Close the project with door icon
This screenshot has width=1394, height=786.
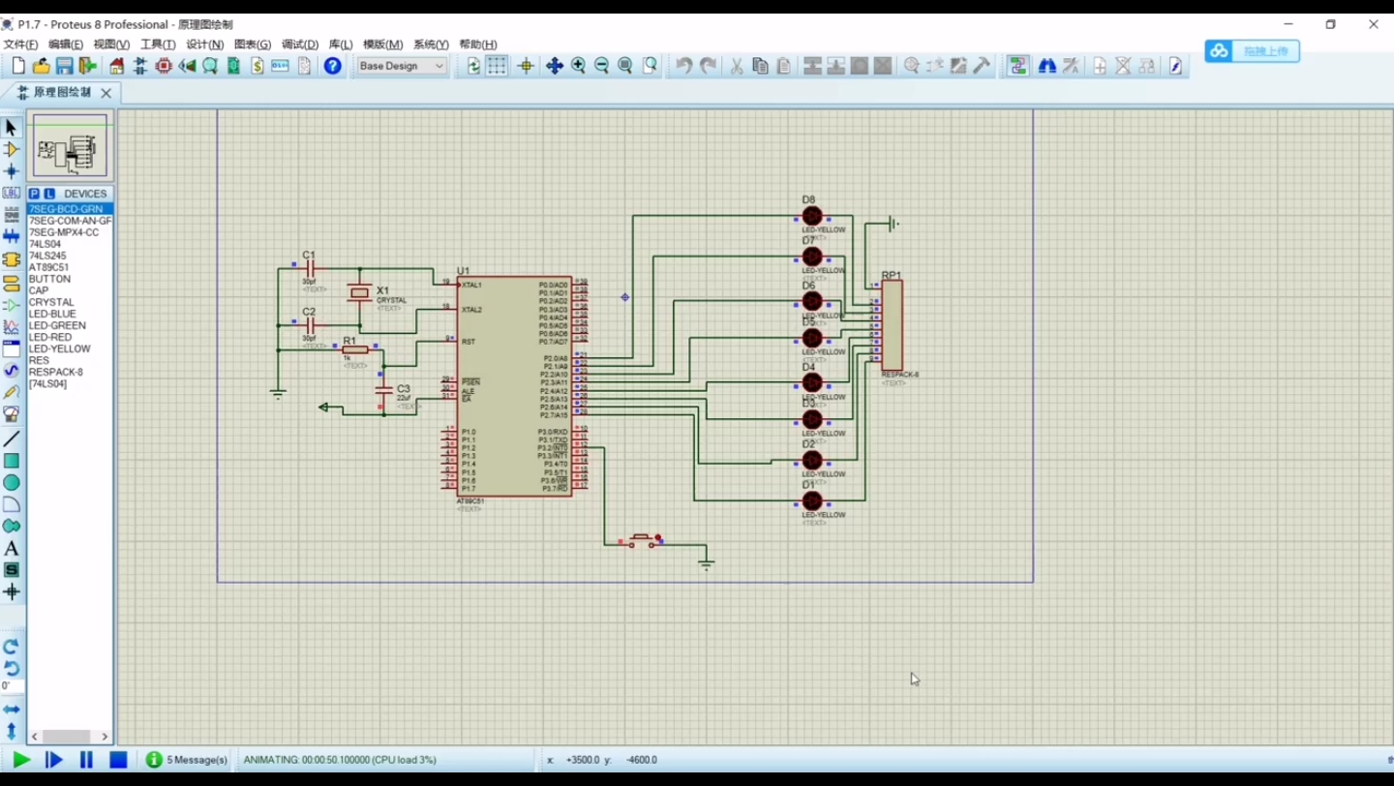[x=88, y=66]
